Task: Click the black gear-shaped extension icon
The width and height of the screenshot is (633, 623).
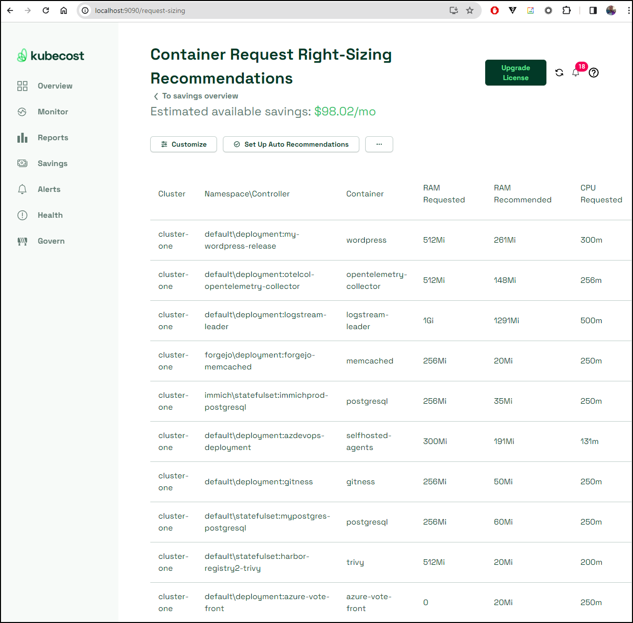Action: 548,10
